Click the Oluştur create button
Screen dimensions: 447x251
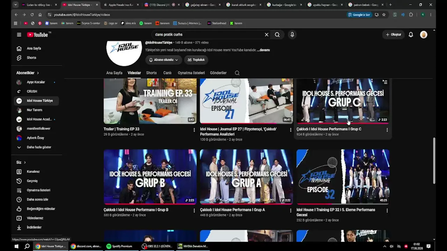point(394,35)
